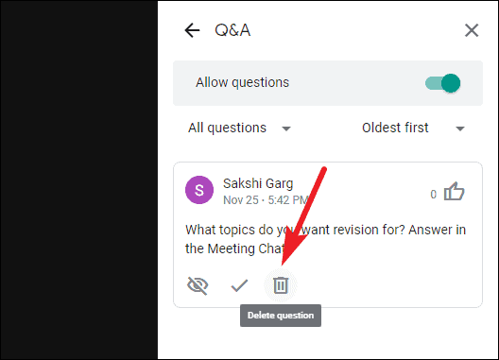This screenshot has width=499, height=360.
Task: Click the Allow questions label
Action: (242, 82)
